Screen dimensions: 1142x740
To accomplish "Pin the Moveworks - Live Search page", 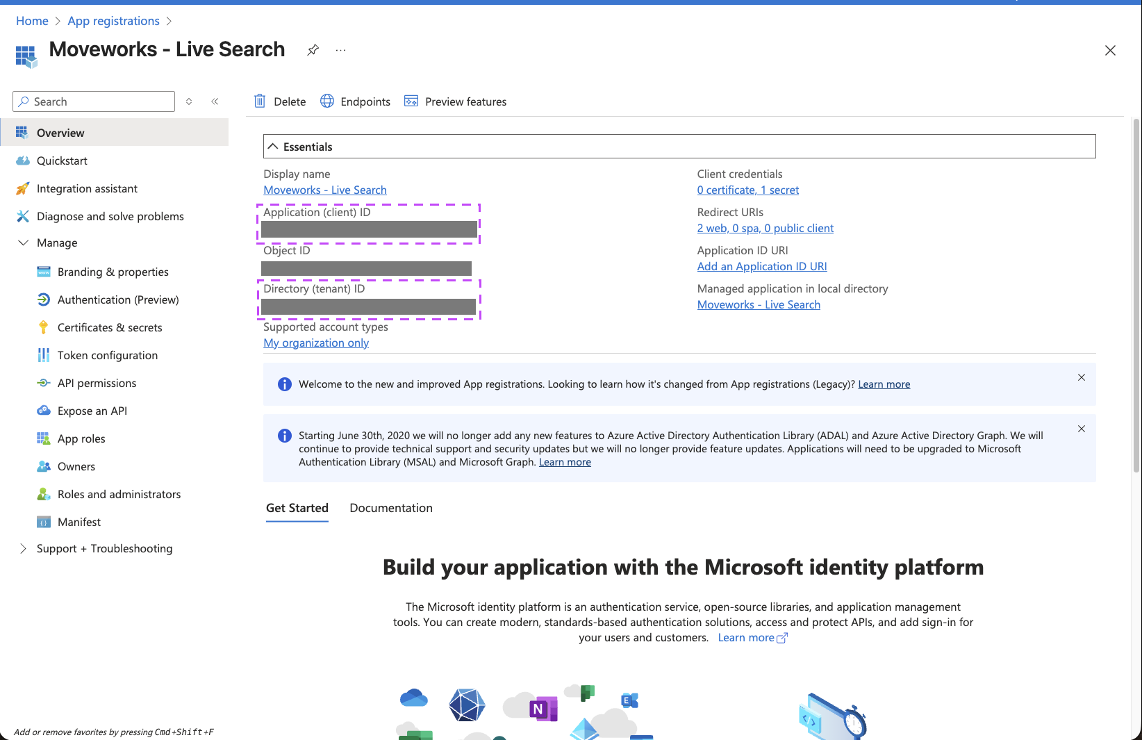I will pyautogui.click(x=313, y=50).
